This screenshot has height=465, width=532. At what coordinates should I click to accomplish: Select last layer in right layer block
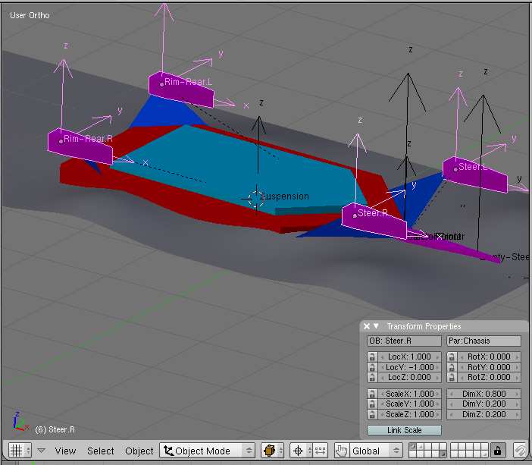click(x=484, y=454)
